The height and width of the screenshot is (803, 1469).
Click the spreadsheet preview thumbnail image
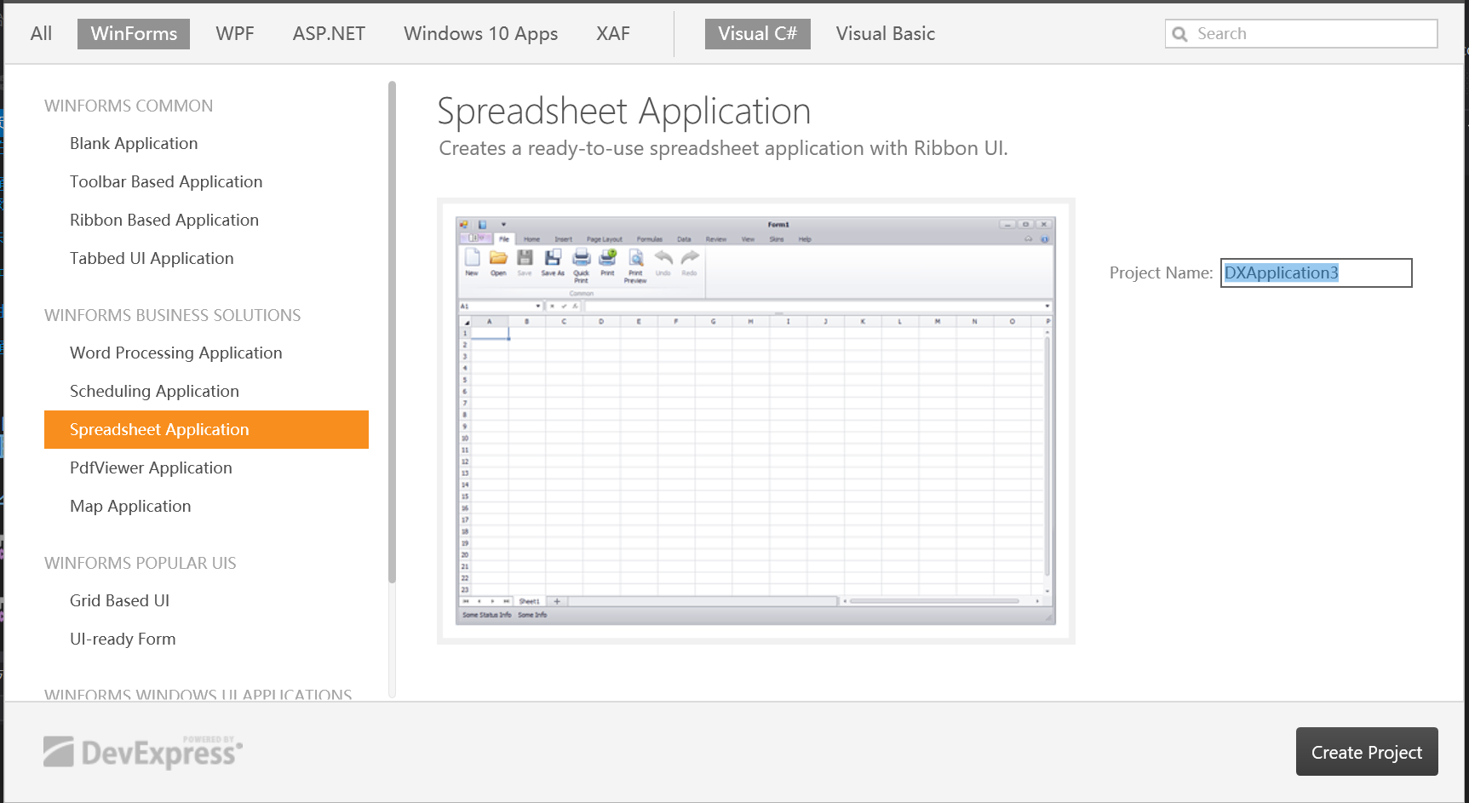coord(756,421)
